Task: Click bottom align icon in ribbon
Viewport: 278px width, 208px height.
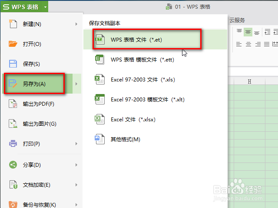Action: click(257, 33)
